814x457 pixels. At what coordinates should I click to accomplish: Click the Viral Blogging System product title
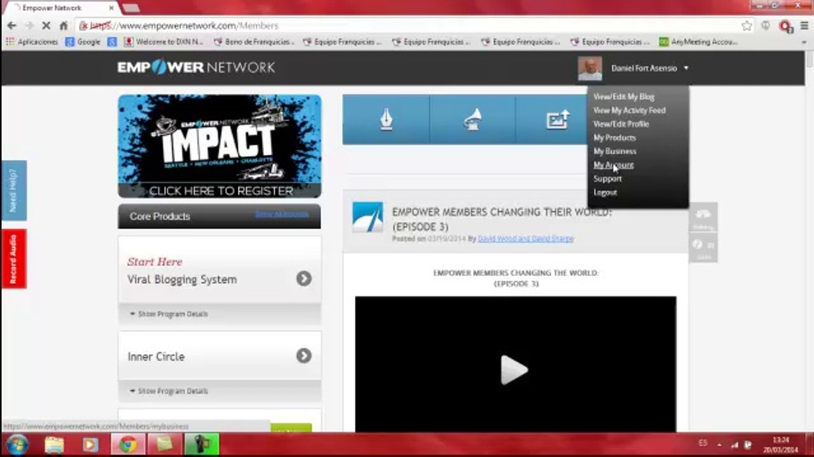pyautogui.click(x=182, y=279)
